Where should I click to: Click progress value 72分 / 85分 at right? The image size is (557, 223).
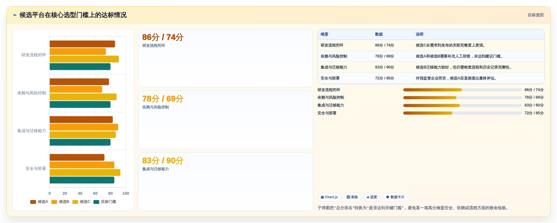point(534,113)
